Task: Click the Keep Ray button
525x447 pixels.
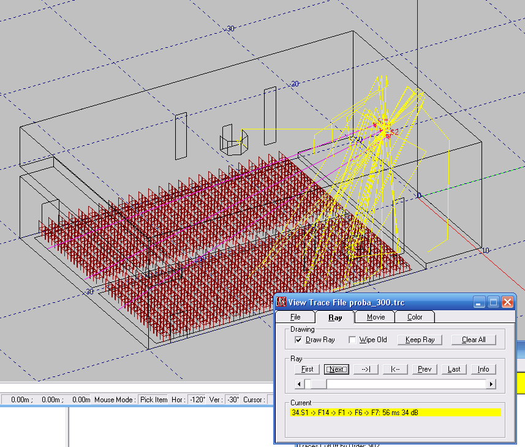Action: (420, 340)
